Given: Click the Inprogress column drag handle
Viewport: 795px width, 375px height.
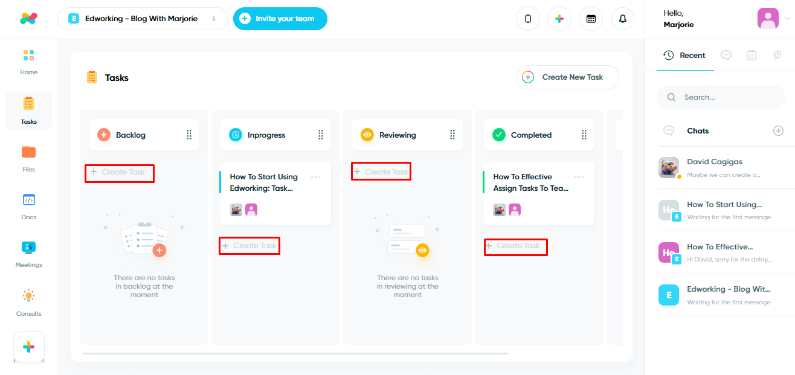Looking at the screenshot, I should click(321, 135).
